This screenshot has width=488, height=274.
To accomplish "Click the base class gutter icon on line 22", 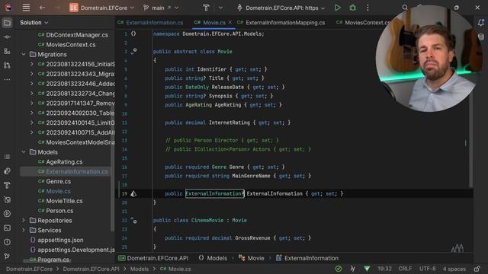I will pos(133,220).
